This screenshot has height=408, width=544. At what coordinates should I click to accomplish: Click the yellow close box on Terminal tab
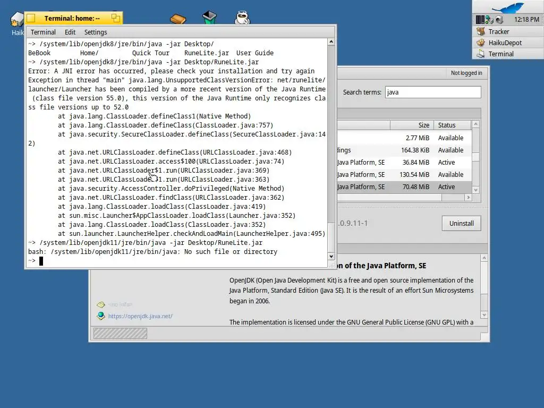[x=31, y=18]
